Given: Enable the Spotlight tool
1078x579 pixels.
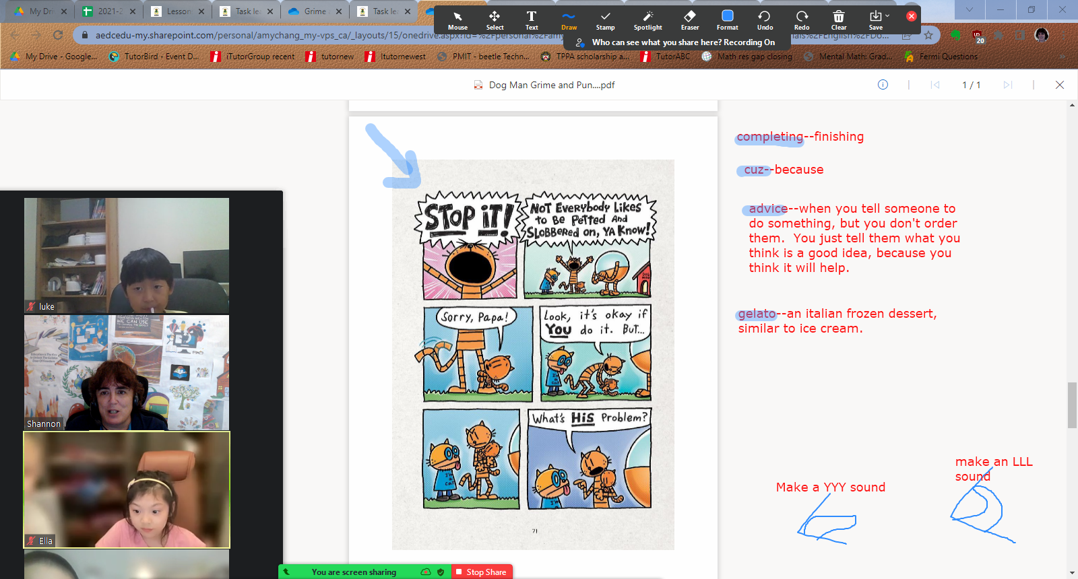Looking at the screenshot, I should tap(647, 20).
